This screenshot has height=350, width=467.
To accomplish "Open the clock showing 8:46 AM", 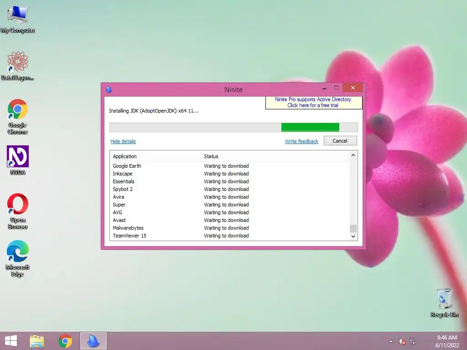I will click(447, 341).
